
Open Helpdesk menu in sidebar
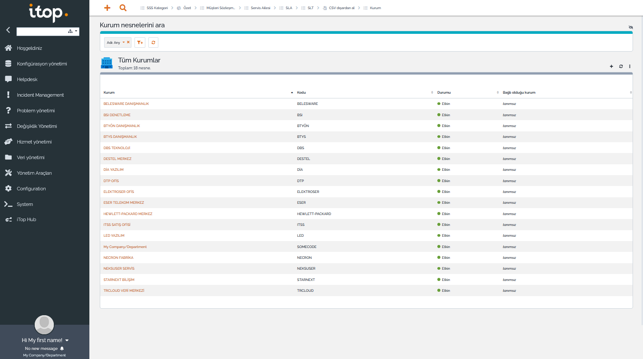click(27, 79)
